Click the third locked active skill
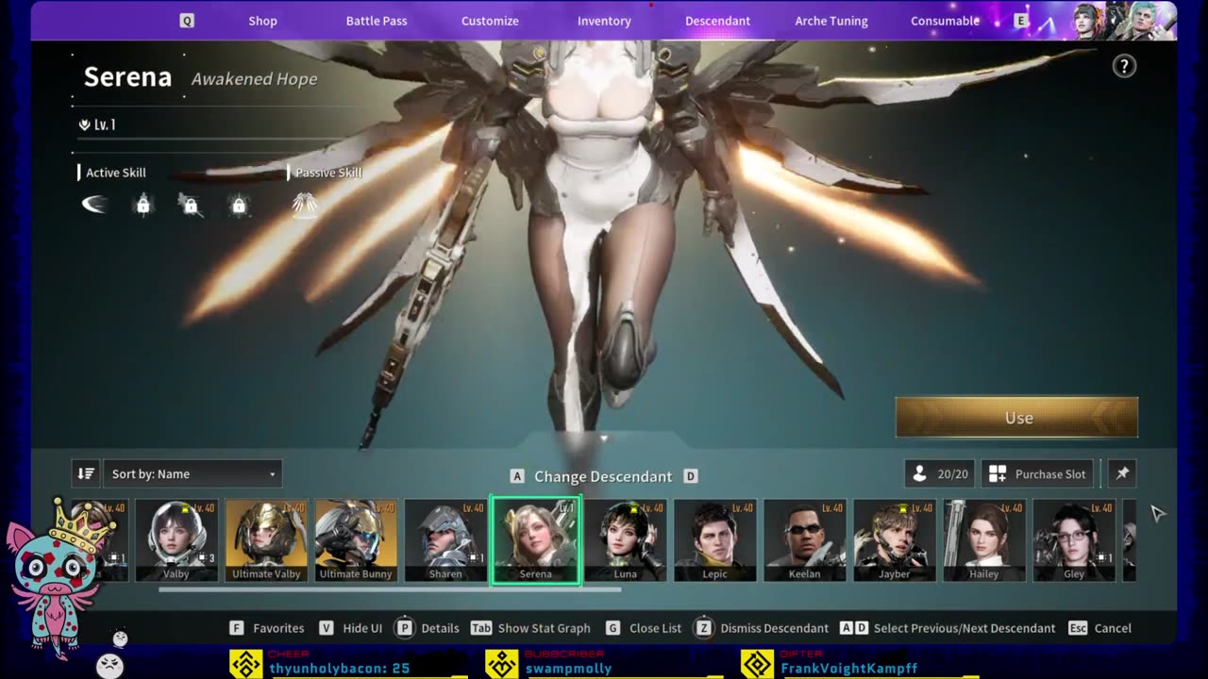Viewport: 1208px width, 679px height. pyautogui.click(x=191, y=204)
